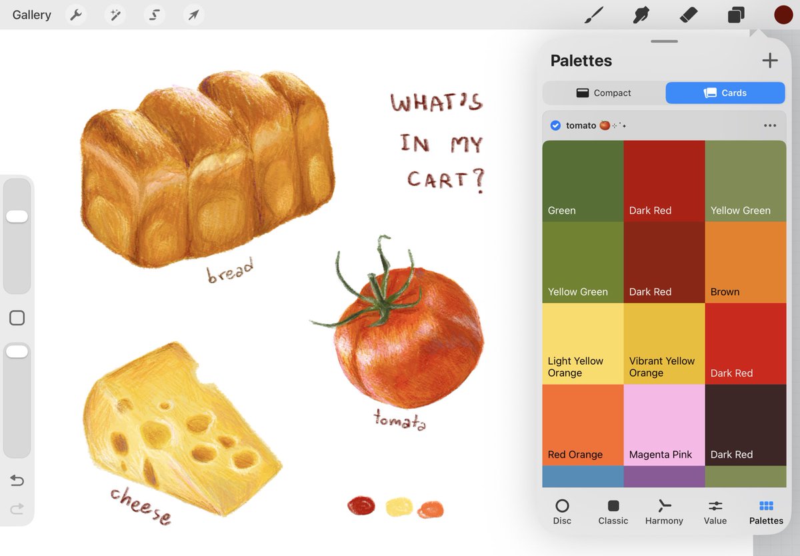Screen dimensions: 800x556
Task: Open tomato palette three-dot options menu
Action: pyautogui.click(x=770, y=125)
